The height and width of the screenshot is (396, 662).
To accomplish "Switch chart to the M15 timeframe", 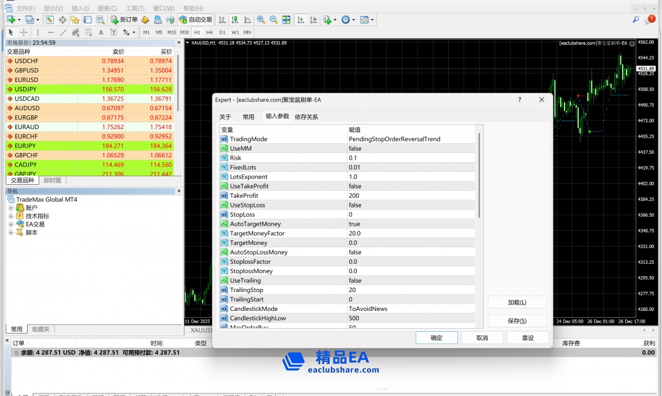I will tap(172, 32).
